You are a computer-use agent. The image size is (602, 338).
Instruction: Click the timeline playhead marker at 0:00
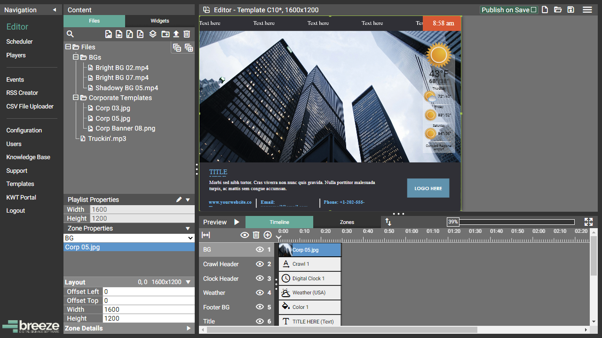pos(279,238)
